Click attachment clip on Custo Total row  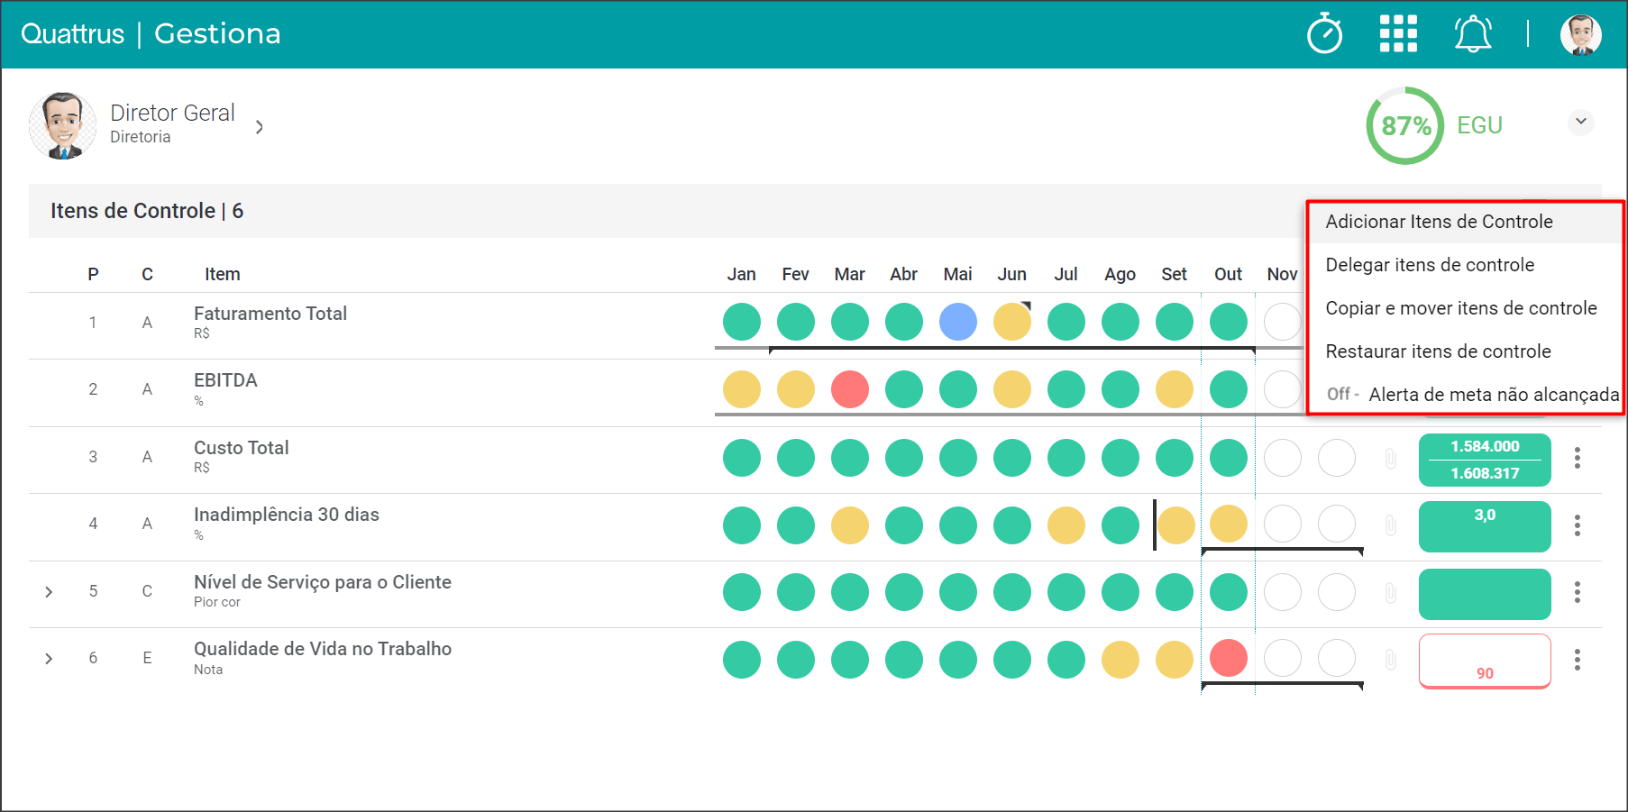tap(1391, 459)
